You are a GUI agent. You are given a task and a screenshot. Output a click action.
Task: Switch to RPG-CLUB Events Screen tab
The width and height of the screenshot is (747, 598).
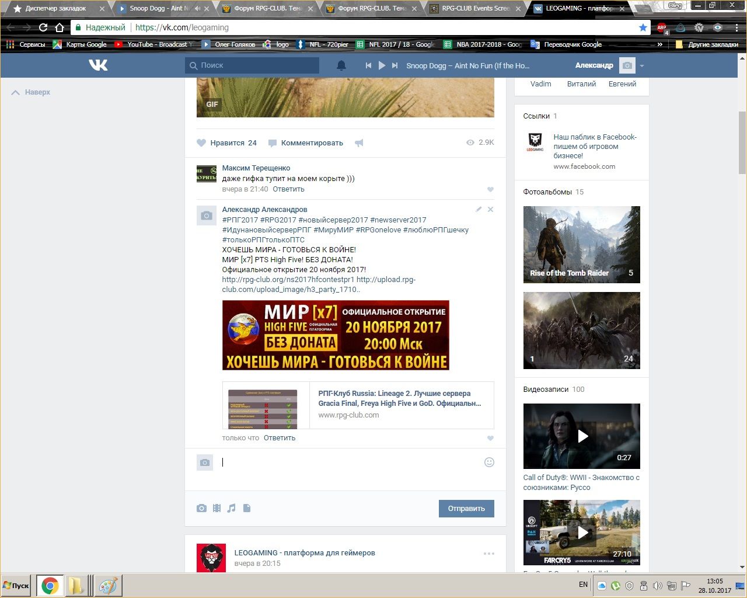476,8
